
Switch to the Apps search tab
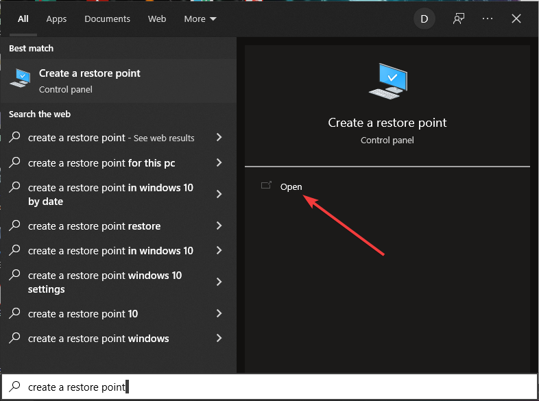pyautogui.click(x=56, y=19)
